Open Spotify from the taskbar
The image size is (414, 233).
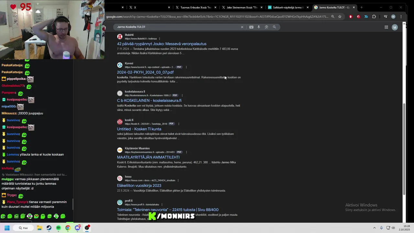(x=58, y=228)
